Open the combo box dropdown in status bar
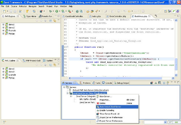The height and width of the screenshot is (125, 181). tap(165, 122)
